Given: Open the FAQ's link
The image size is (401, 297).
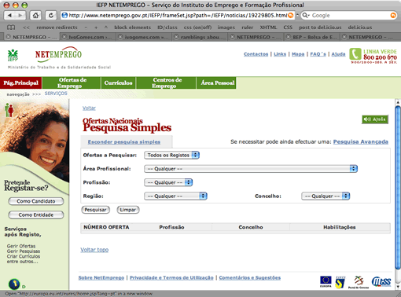Looking at the screenshot, I should [x=318, y=54].
